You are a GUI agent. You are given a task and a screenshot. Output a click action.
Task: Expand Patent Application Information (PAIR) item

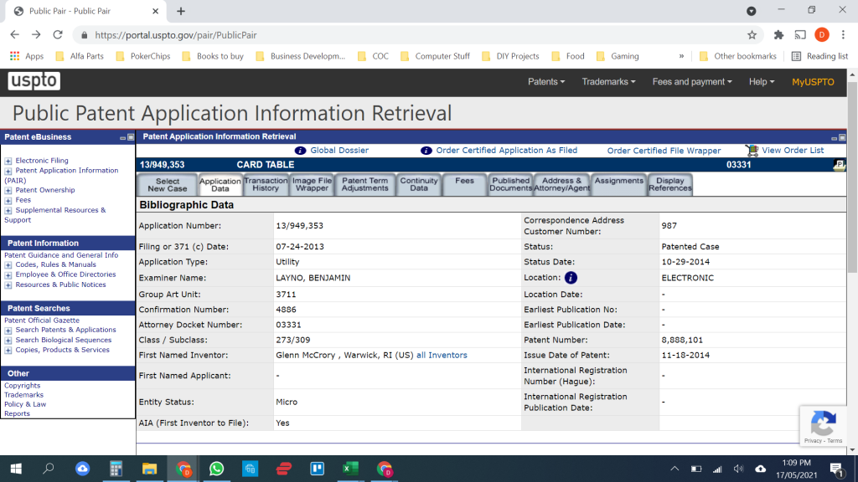pyautogui.click(x=8, y=171)
